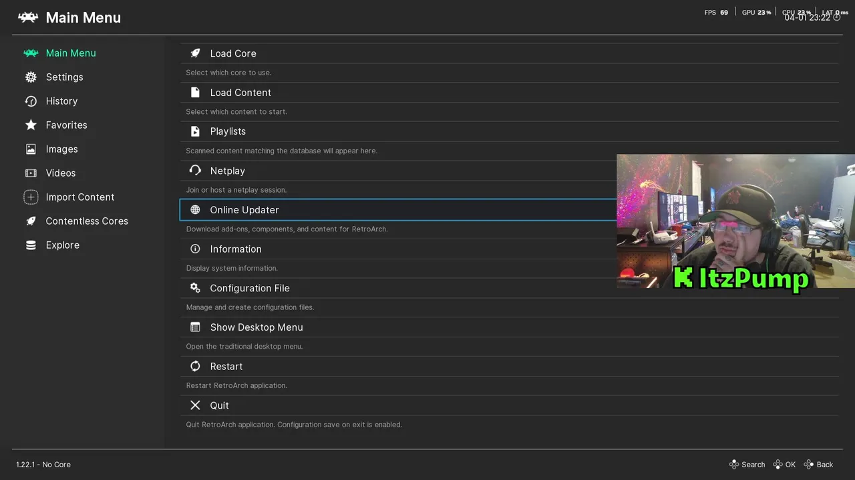Click the History clock icon
The height and width of the screenshot is (480, 855).
31,101
